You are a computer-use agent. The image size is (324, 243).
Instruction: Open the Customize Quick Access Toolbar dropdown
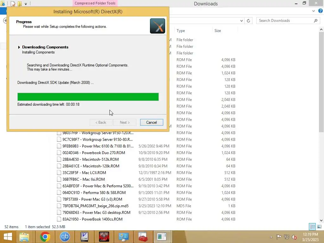point(26,4)
